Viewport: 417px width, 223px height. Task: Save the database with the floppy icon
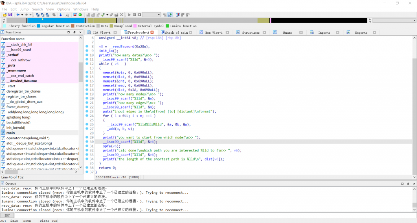pos(10,15)
